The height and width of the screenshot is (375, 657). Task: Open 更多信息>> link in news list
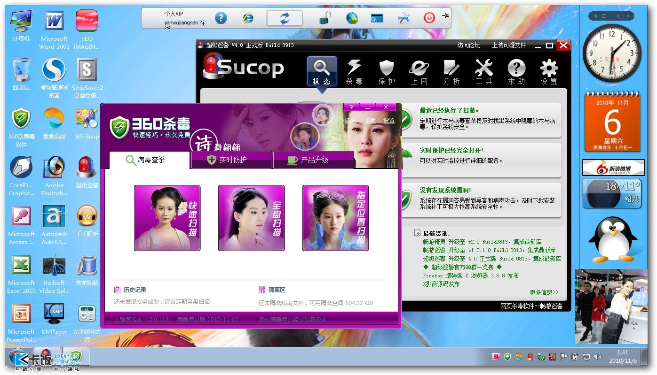(x=544, y=292)
